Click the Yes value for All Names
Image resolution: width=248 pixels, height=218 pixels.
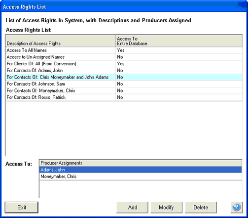[x=121, y=50]
